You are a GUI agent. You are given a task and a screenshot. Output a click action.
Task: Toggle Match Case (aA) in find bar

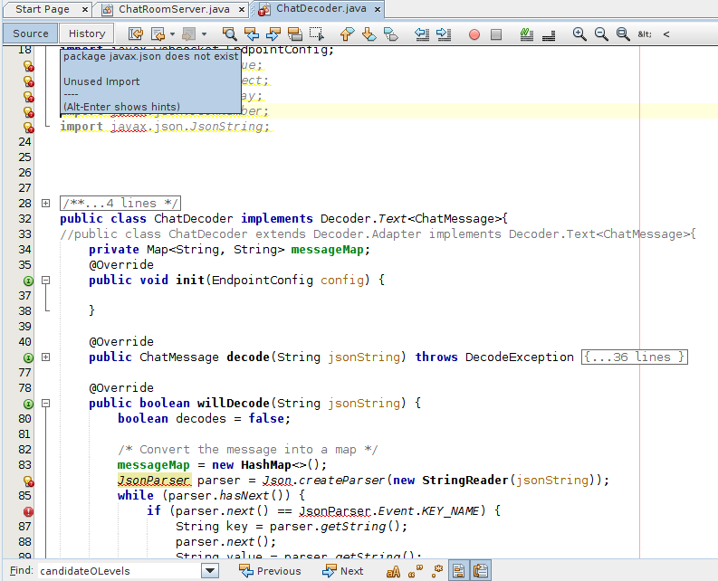(x=393, y=571)
